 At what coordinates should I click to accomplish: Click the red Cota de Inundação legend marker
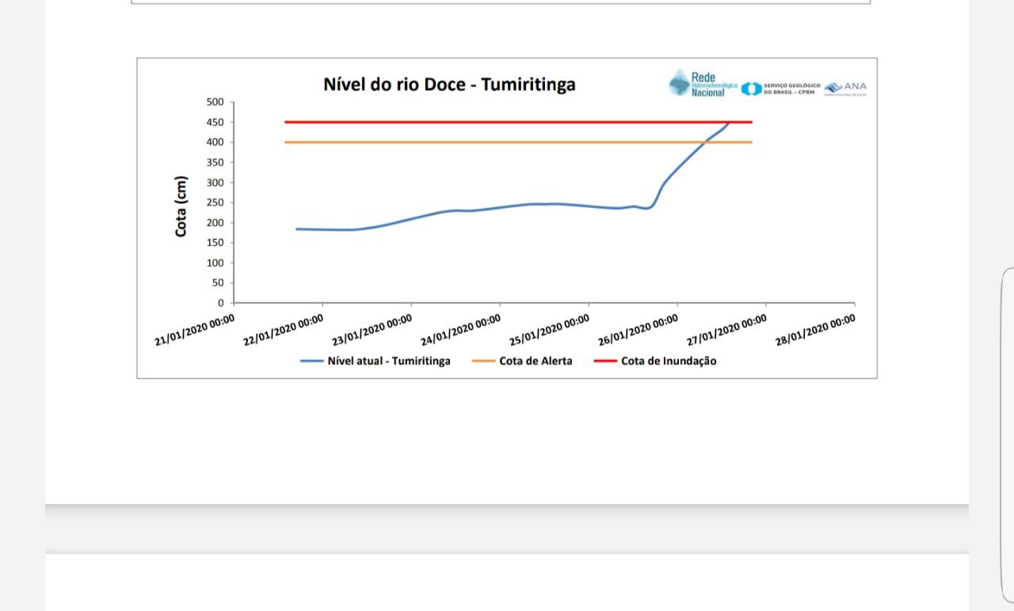pos(604,361)
